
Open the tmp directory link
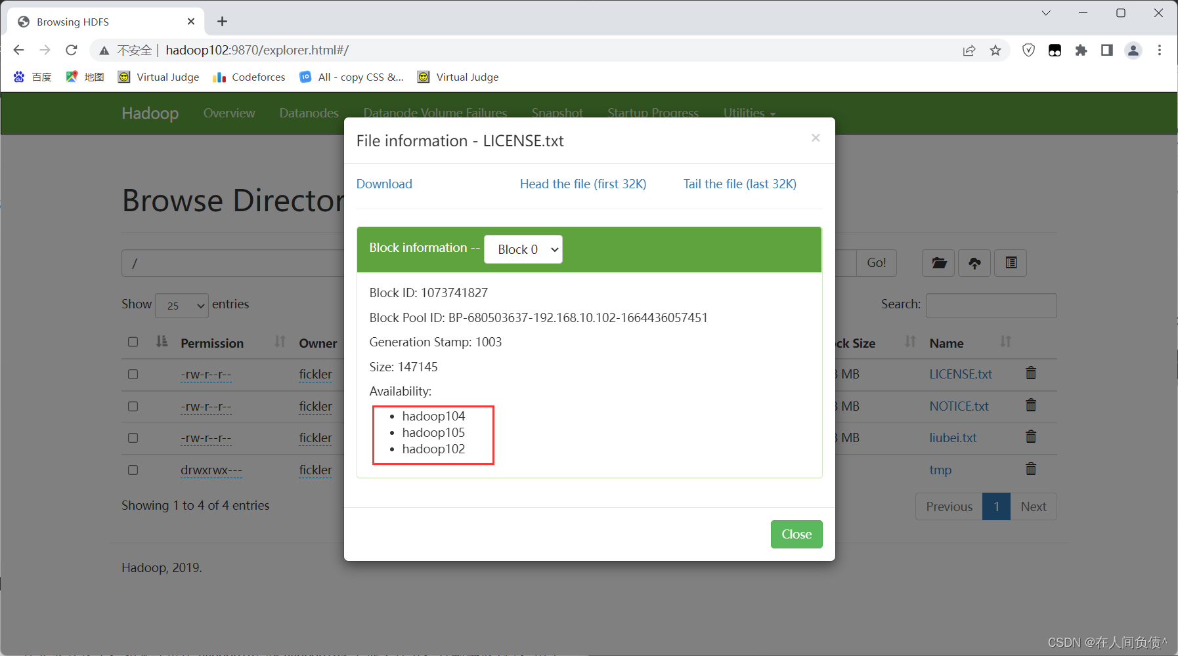[x=940, y=470]
